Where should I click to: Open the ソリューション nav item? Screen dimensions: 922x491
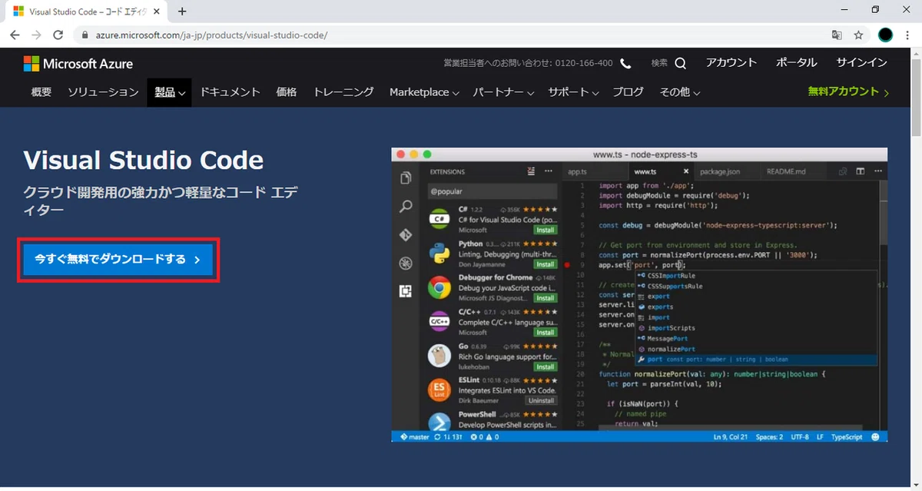103,92
